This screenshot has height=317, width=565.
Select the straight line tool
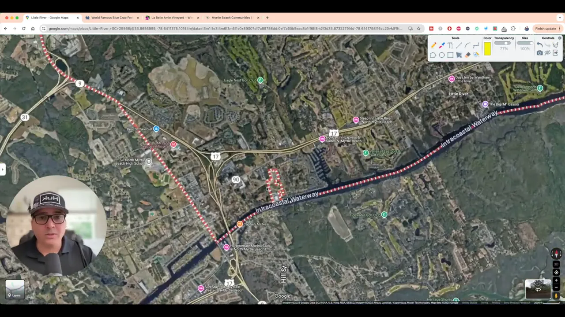click(459, 46)
